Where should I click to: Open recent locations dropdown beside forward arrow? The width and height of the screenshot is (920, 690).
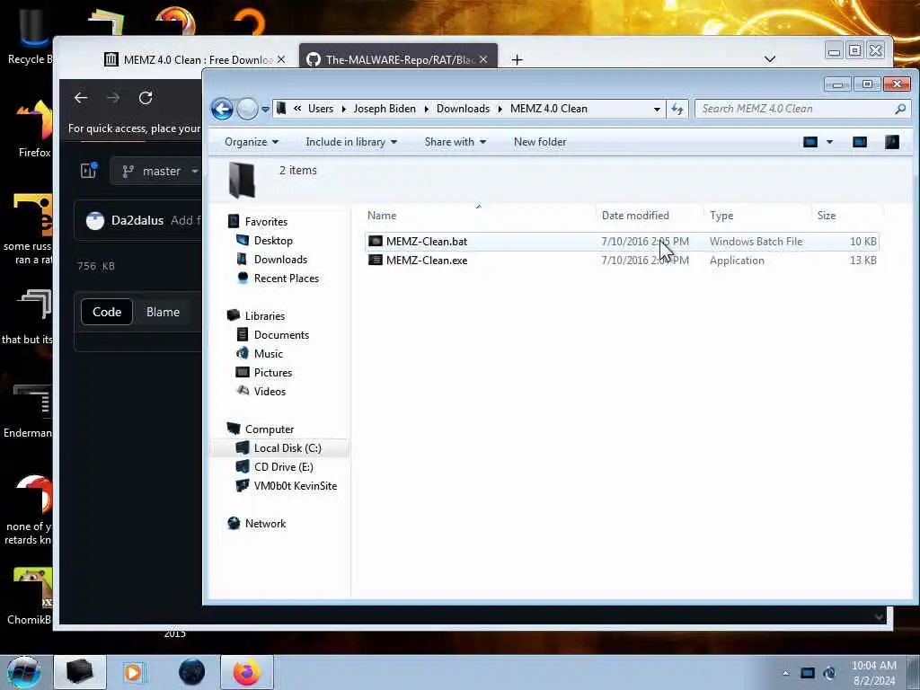point(265,109)
